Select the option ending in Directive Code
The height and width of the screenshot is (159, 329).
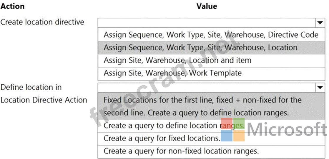pyautogui.click(x=211, y=35)
